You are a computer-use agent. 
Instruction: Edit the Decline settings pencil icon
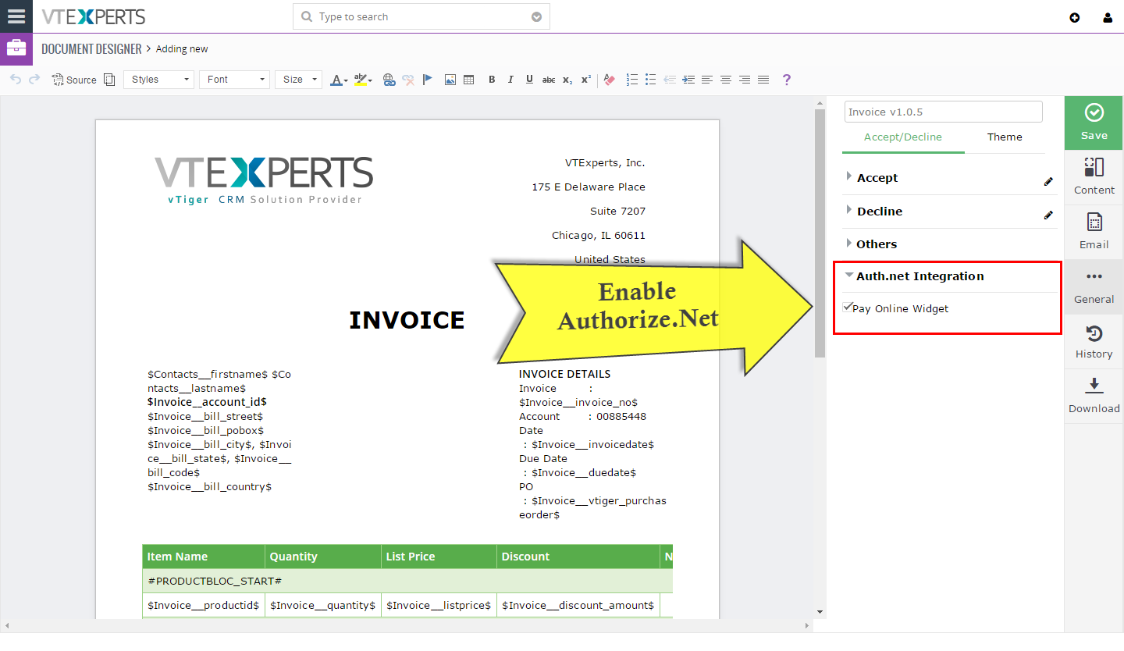tap(1048, 215)
